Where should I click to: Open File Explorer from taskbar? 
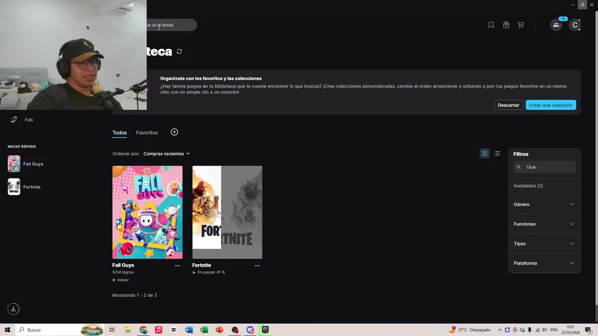(128, 330)
